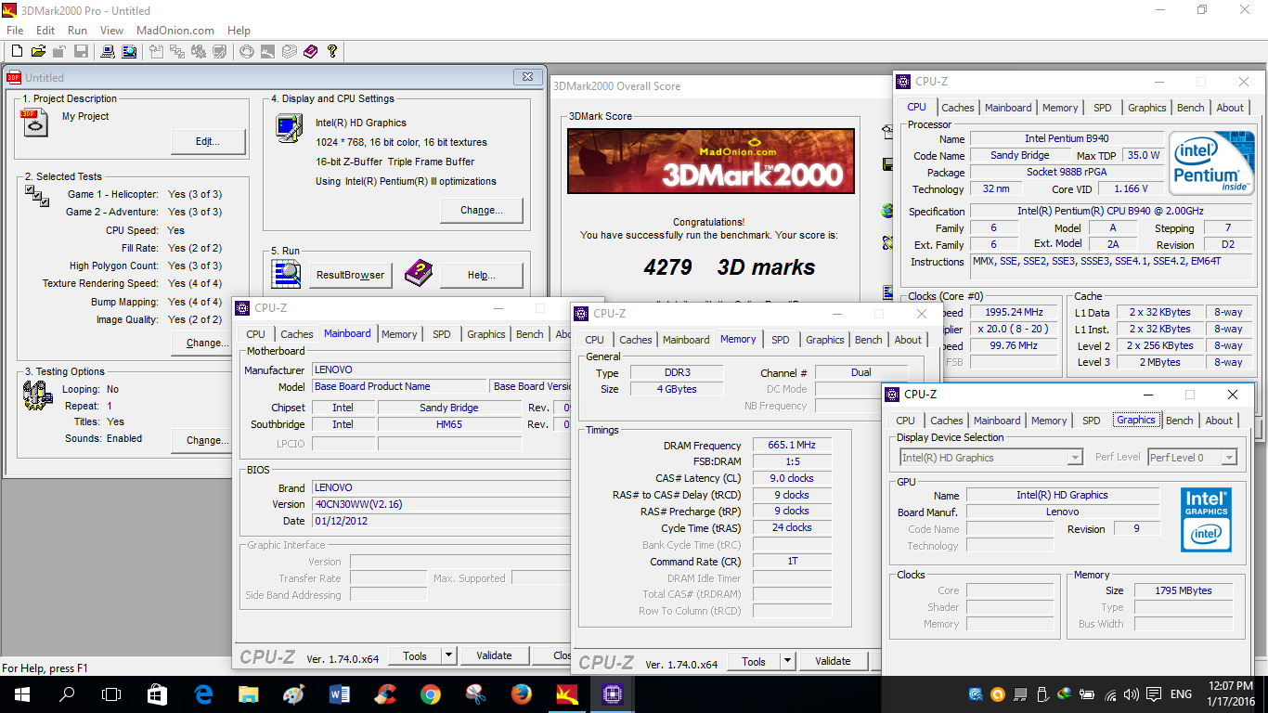Click the checkboxes selected tests toolbar icon
The image size is (1268, 713).
(x=175, y=51)
